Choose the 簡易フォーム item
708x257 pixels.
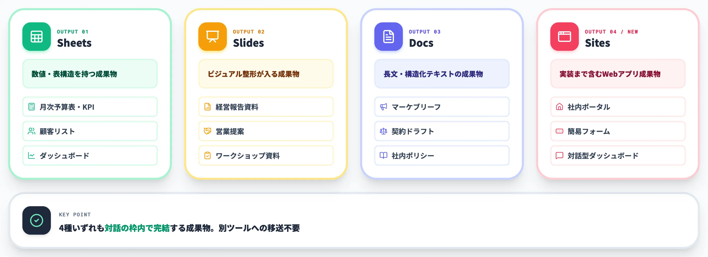[617, 131]
